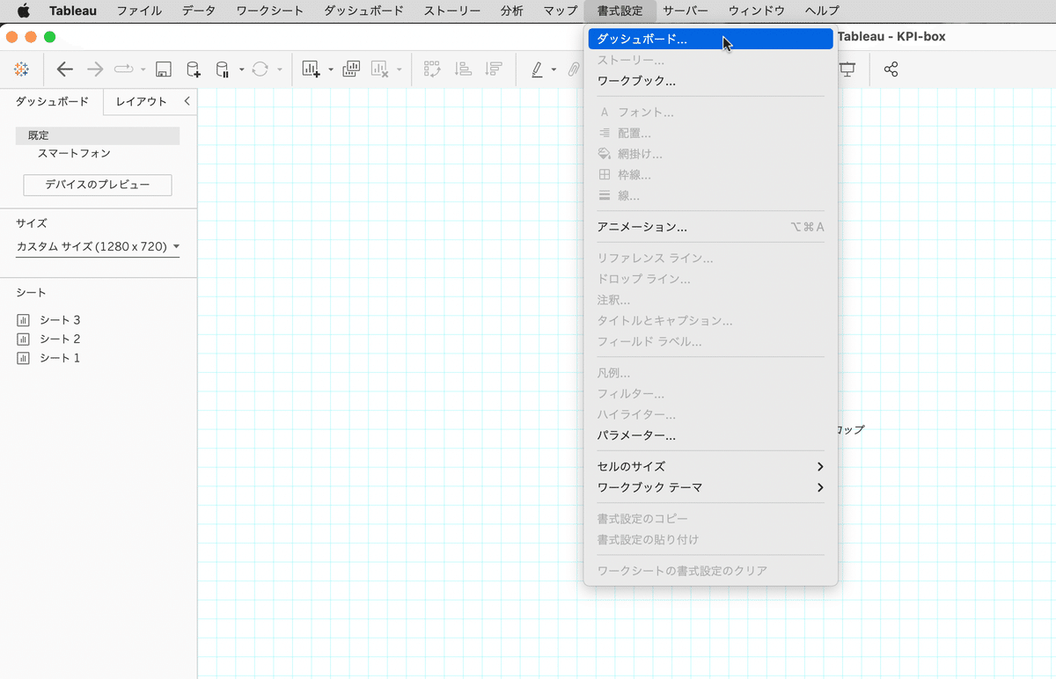Open the Apple menu

[x=24, y=11]
